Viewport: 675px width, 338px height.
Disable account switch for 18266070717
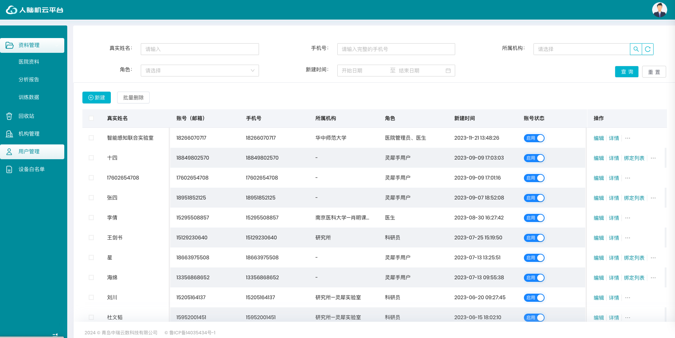[534, 138]
